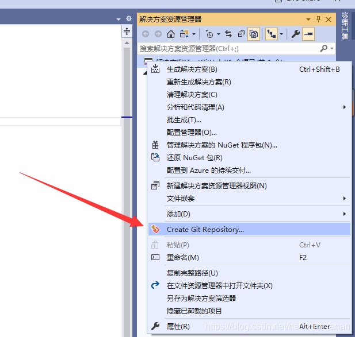Viewport: 355px width, 337px height.
Task: Open dropdown next to hierarchy view button
Action: pyautogui.click(x=281, y=34)
